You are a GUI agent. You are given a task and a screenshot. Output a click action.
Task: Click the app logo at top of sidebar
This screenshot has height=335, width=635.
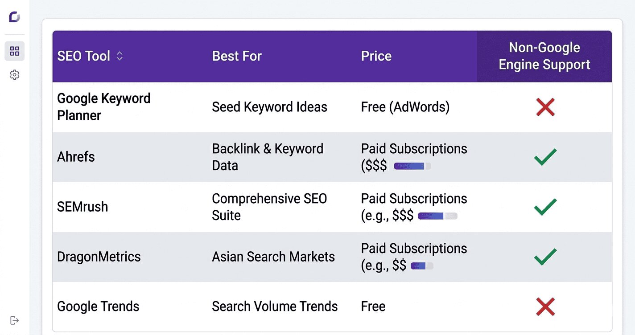[14, 16]
